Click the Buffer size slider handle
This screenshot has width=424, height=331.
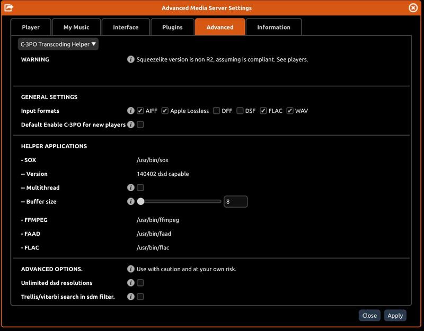[140, 201]
